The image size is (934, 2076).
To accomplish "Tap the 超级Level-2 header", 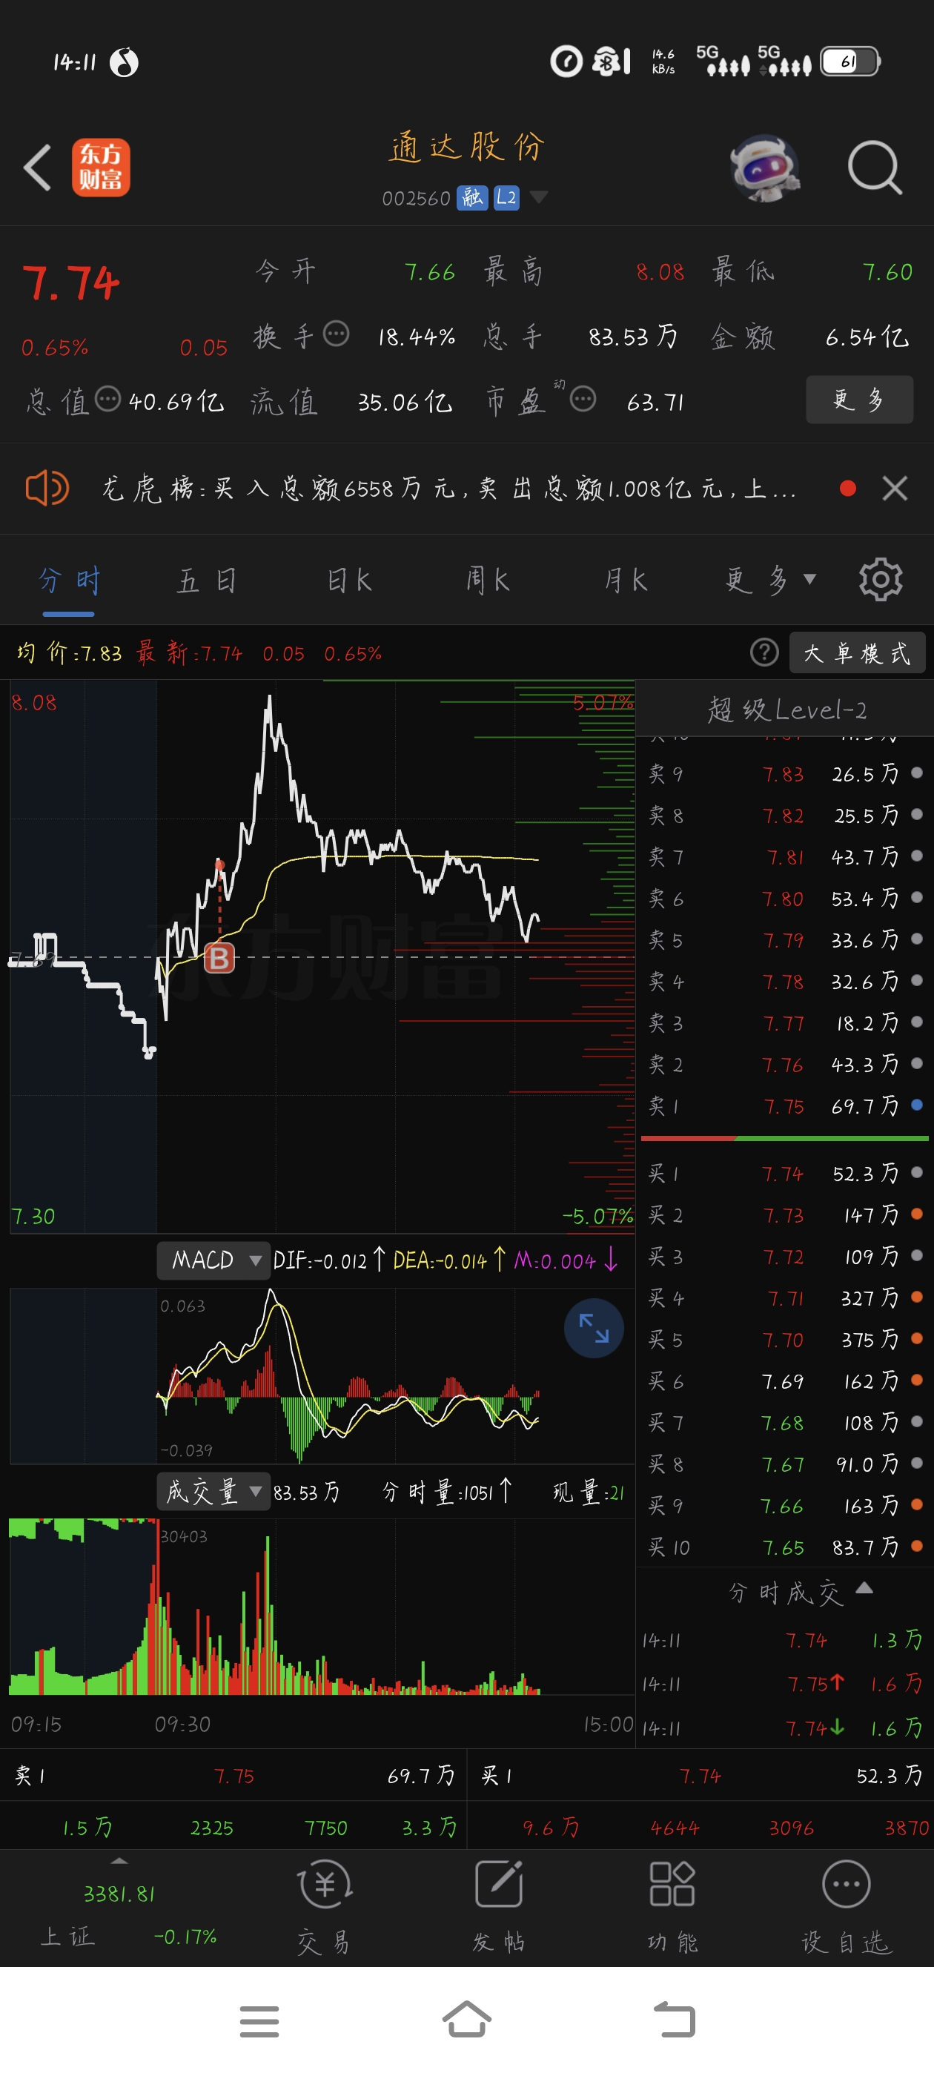I will (x=786, y=710).
